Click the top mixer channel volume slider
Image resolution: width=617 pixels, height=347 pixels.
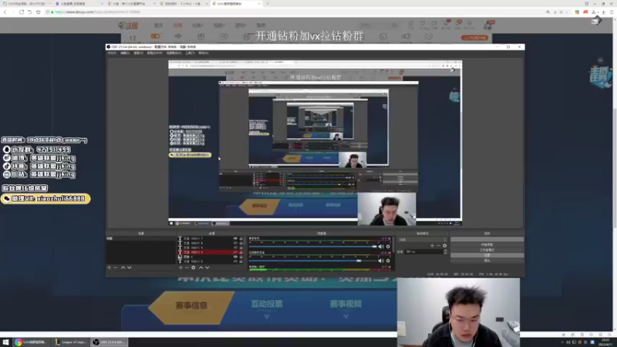[313, 247]
